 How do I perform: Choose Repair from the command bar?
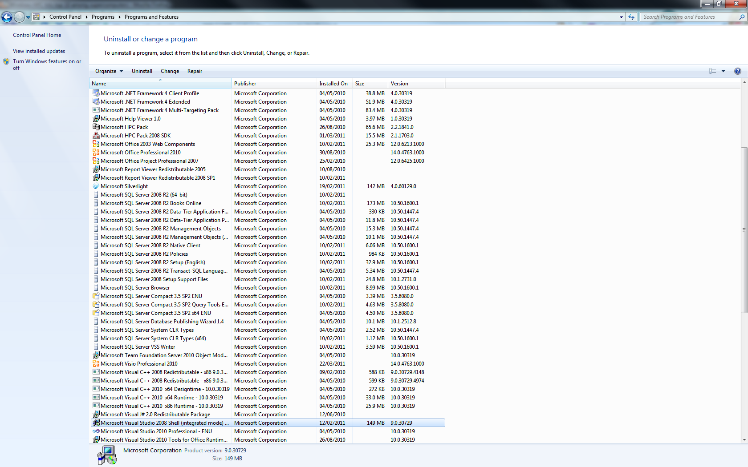[x=195, y=71]
